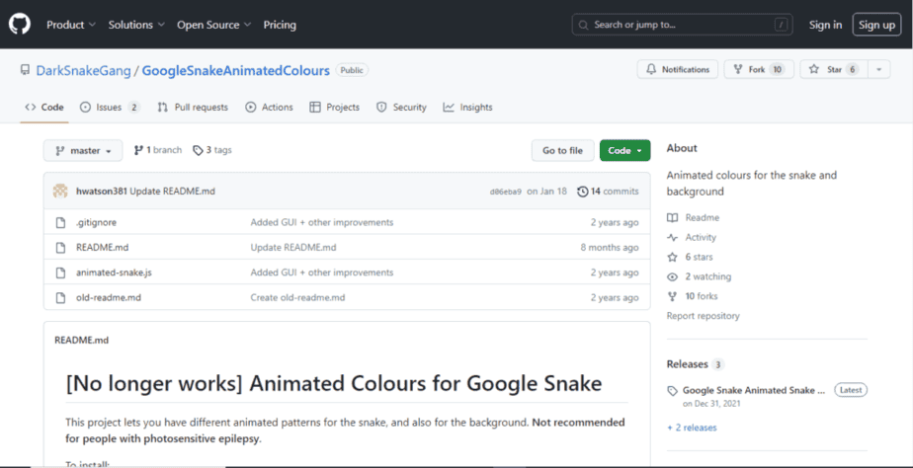
Task: Open the .gitignore file
Action: click(96, 222)
